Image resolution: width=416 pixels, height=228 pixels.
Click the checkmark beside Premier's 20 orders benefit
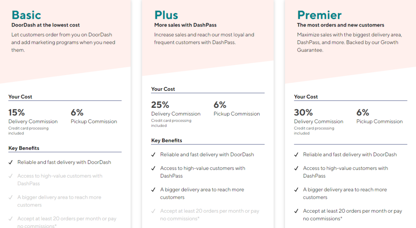click(296, 211)
